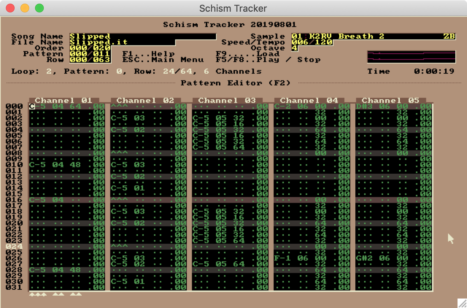Click the F5/F8..Play / Stop hint text

pyautogui.click(x=268, y=60)
